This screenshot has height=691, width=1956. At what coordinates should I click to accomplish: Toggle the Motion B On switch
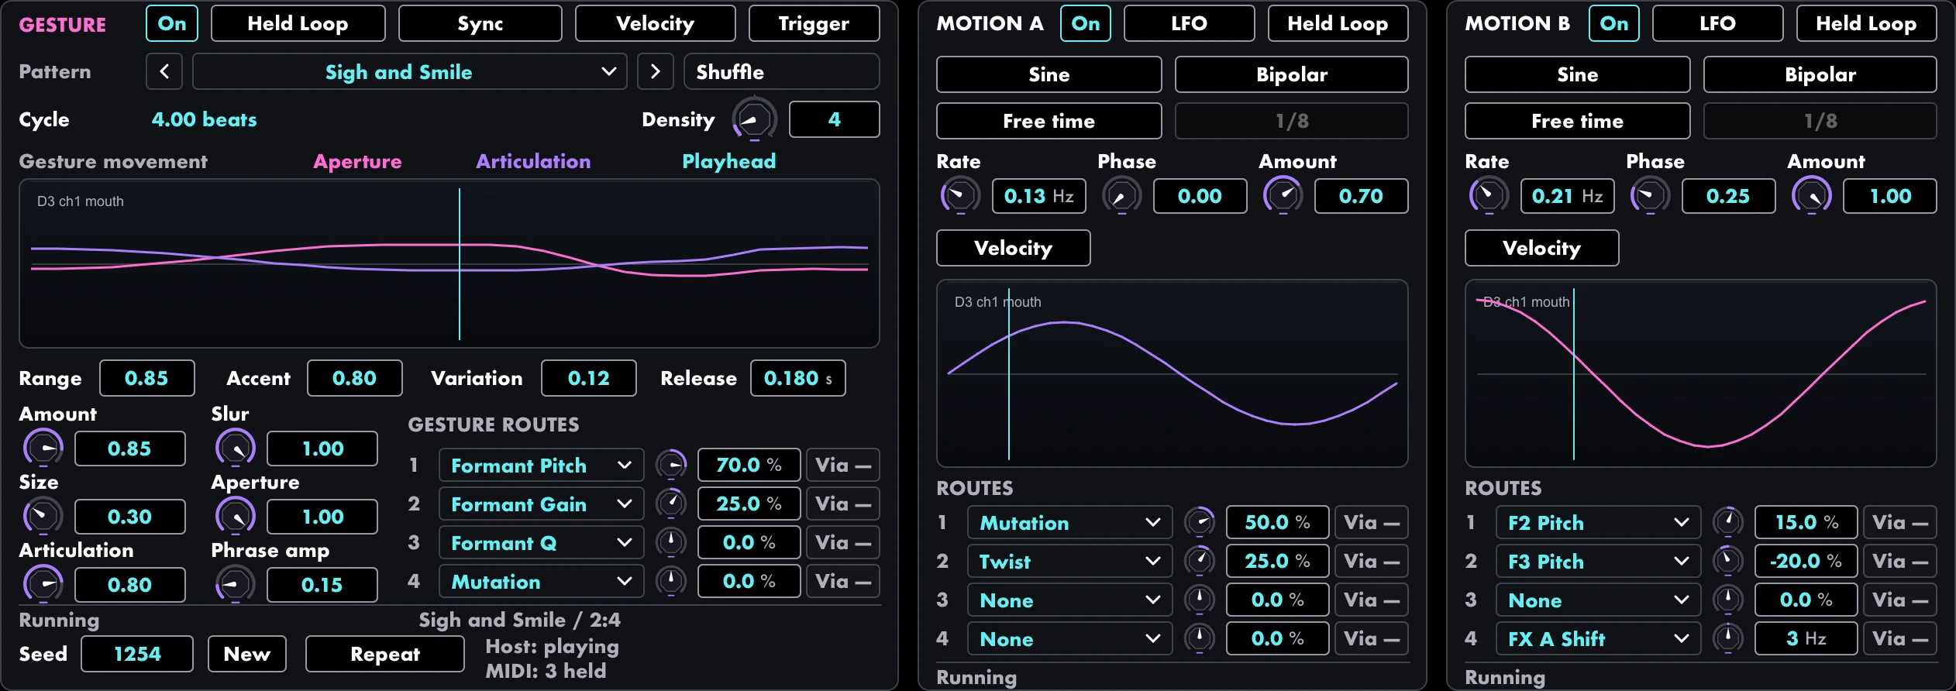pos(1614,23)
